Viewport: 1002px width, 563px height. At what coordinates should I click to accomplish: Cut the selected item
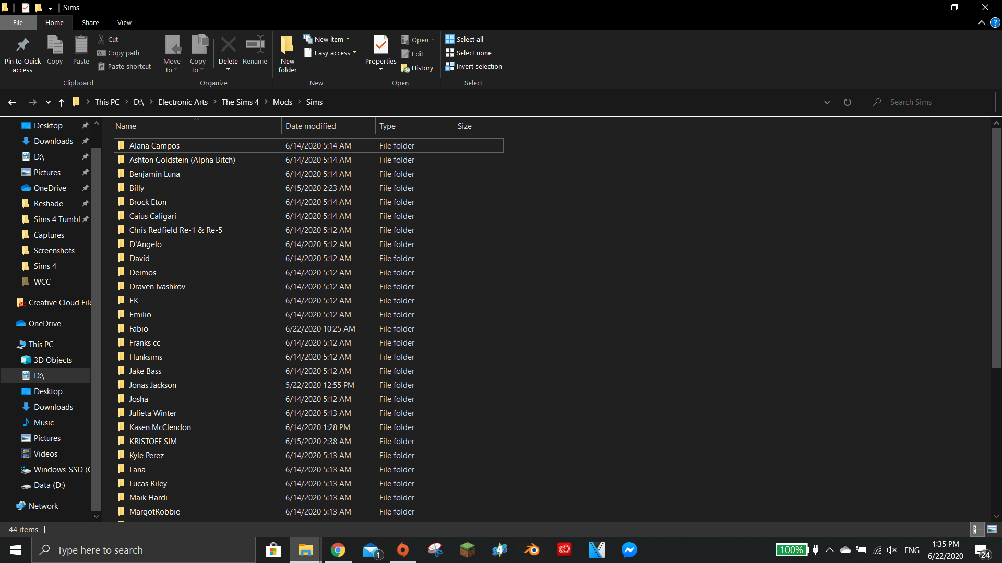tap(108, 39)
